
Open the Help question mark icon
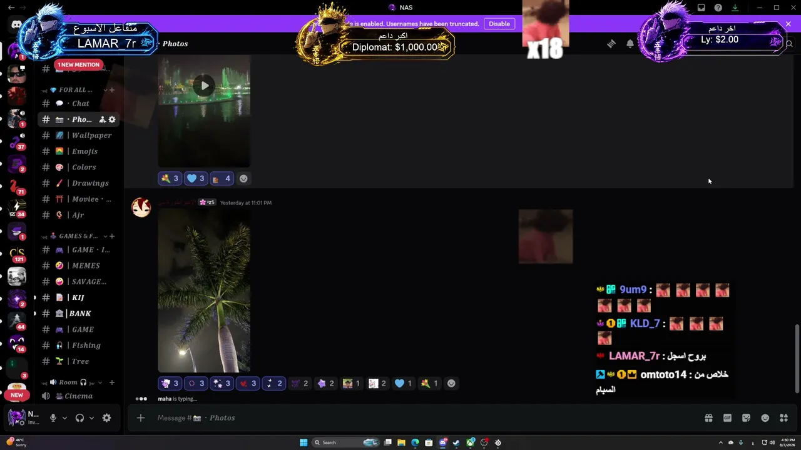click(x=718, y=7)
